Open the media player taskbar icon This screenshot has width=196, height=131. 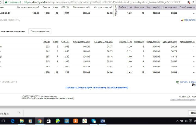[30, 121]
